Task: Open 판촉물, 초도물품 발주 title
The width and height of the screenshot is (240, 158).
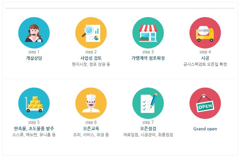Action: coord(34,128)
